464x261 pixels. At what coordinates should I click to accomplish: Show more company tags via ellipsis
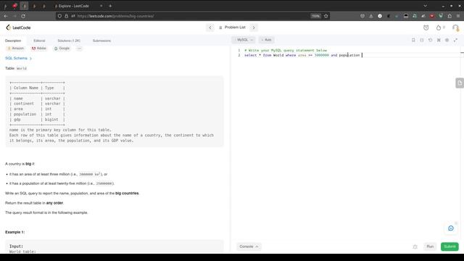click(79, 49)
